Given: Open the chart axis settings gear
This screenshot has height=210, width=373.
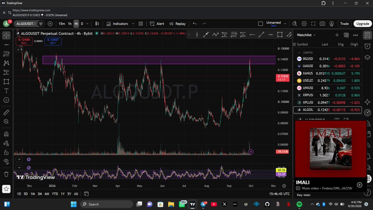Looking at the screenshot, I should (x=284, y=186).
